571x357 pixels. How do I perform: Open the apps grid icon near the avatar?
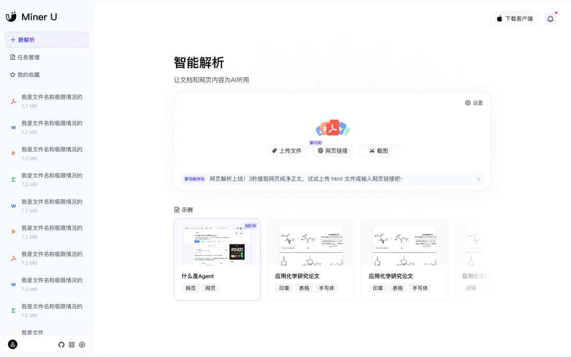[71, 344]
